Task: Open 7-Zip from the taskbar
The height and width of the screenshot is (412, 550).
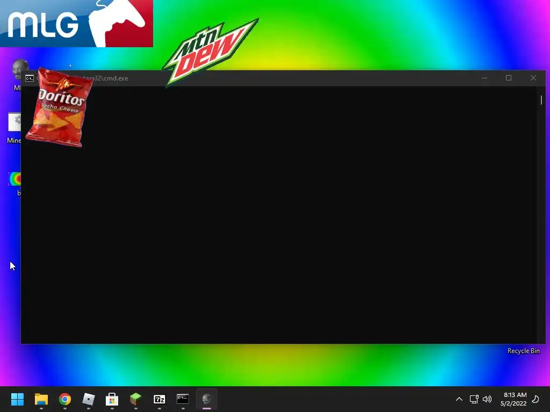Action: pos(159,399)
